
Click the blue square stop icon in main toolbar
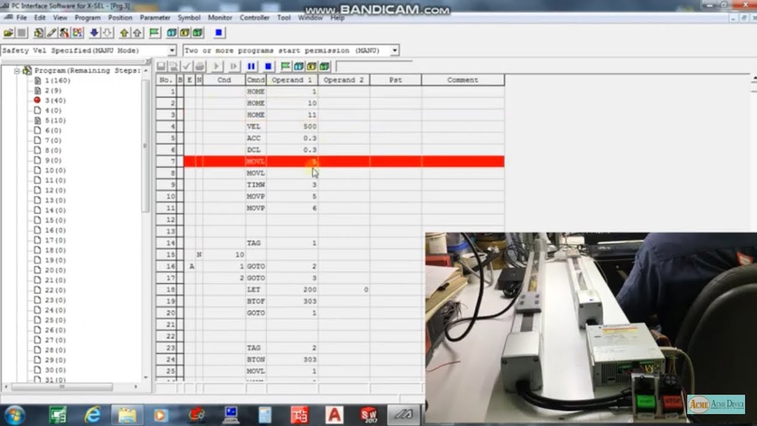click(219, 33)
